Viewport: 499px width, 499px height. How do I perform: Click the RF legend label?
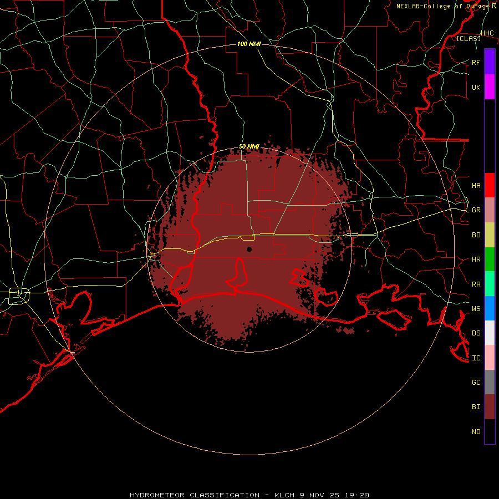(x=476, y=62)
